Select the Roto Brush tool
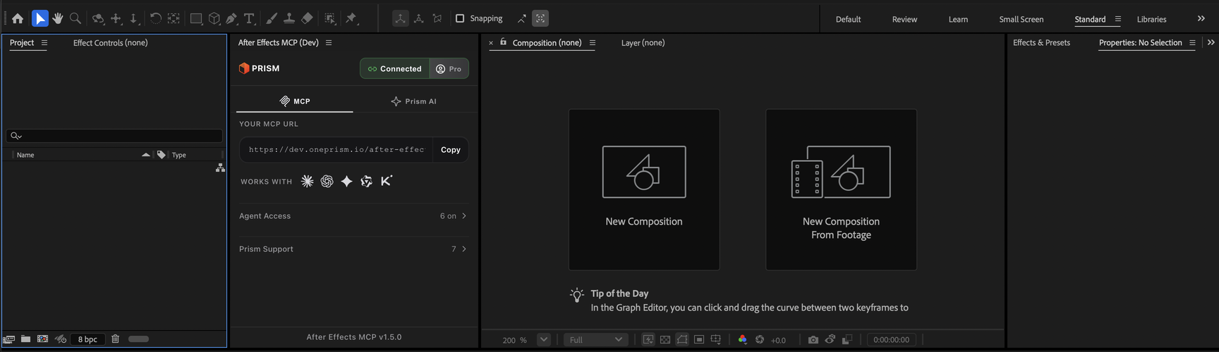Screen dimensions: 1219x352 [330, 19]
